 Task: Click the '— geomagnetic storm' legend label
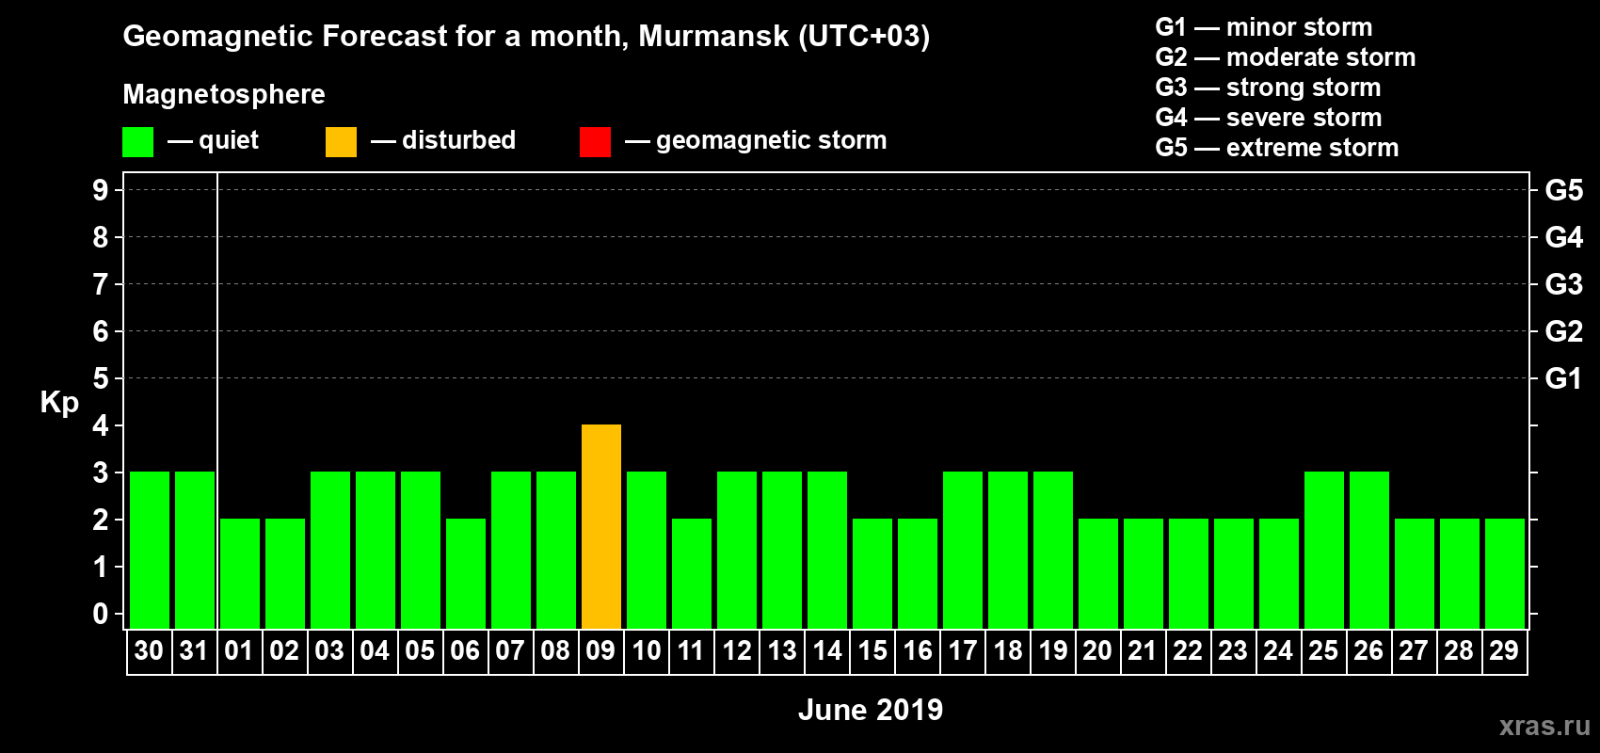pyautogui.click(x=756, y=140)
